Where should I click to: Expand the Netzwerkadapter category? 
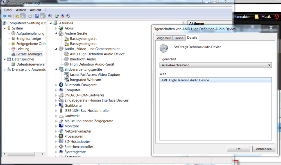tap(56, 131)
